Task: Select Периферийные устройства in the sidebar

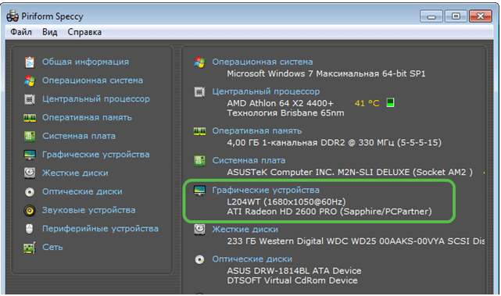Action: pyautogui.click(x=100, y=229)
